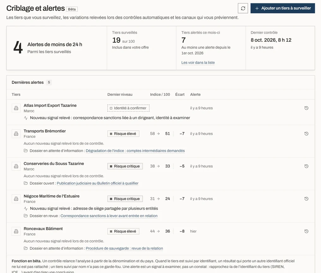Open history icon for Négoce Maritime de l'Estuaire

(x=306, y=199)
